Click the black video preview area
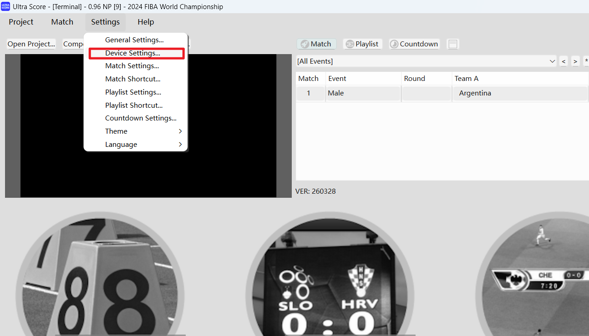589x336 pixels. coord(148,126)
